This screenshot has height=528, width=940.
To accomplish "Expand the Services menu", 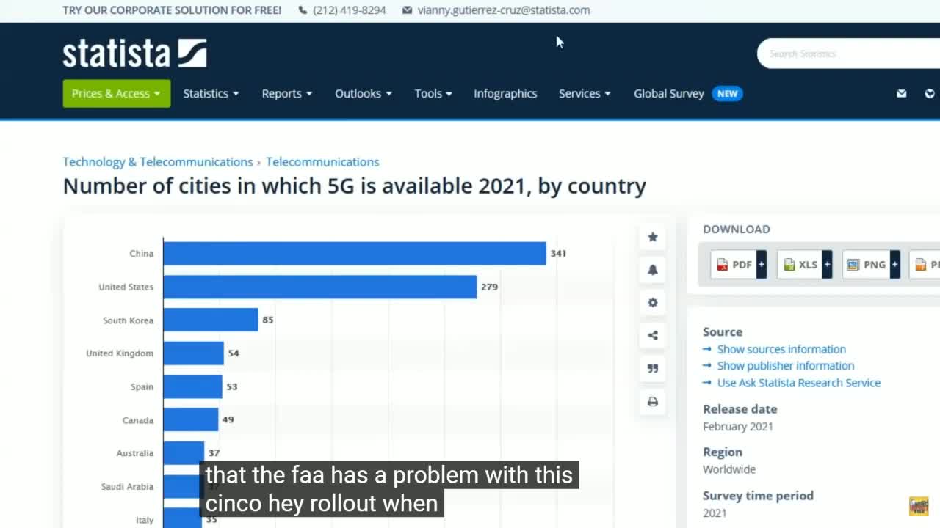I will 585,93.
